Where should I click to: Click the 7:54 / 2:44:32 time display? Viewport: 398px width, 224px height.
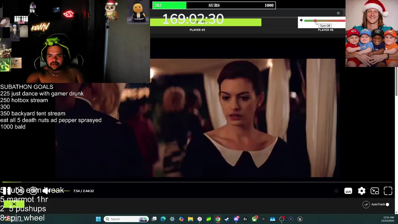click(83, 191)
